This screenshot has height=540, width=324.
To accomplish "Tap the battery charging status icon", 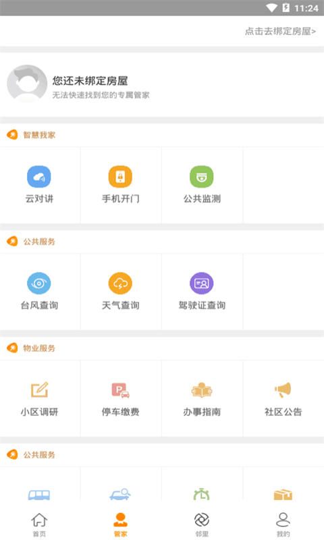I will click(286, 7).
